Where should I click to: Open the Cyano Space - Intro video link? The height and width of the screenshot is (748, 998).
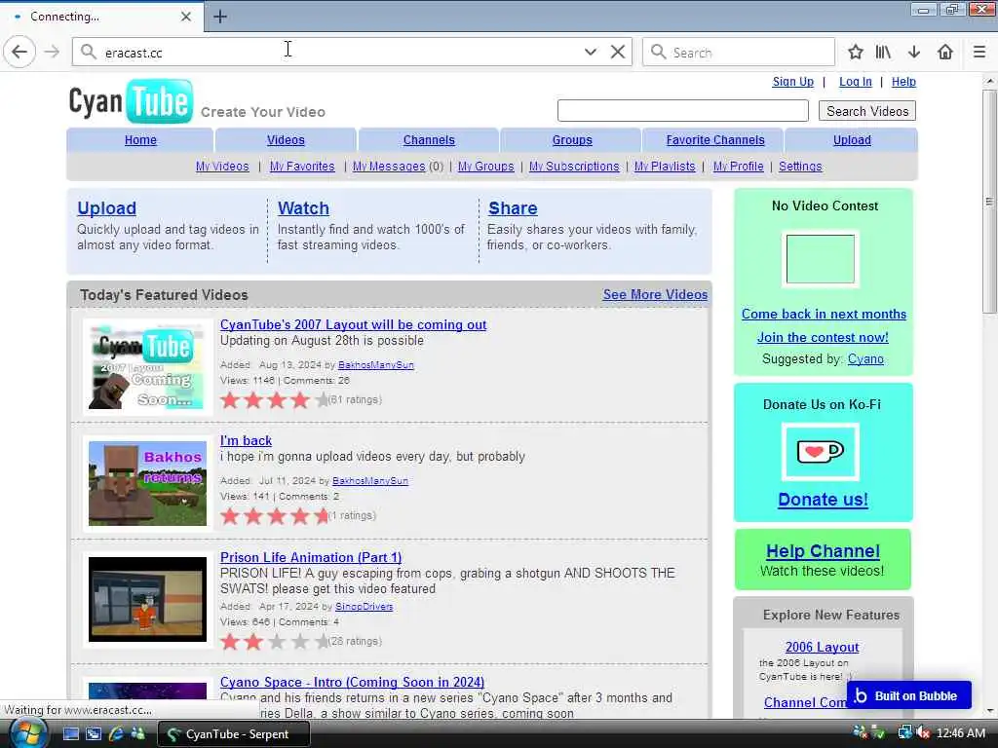point(352,682)
